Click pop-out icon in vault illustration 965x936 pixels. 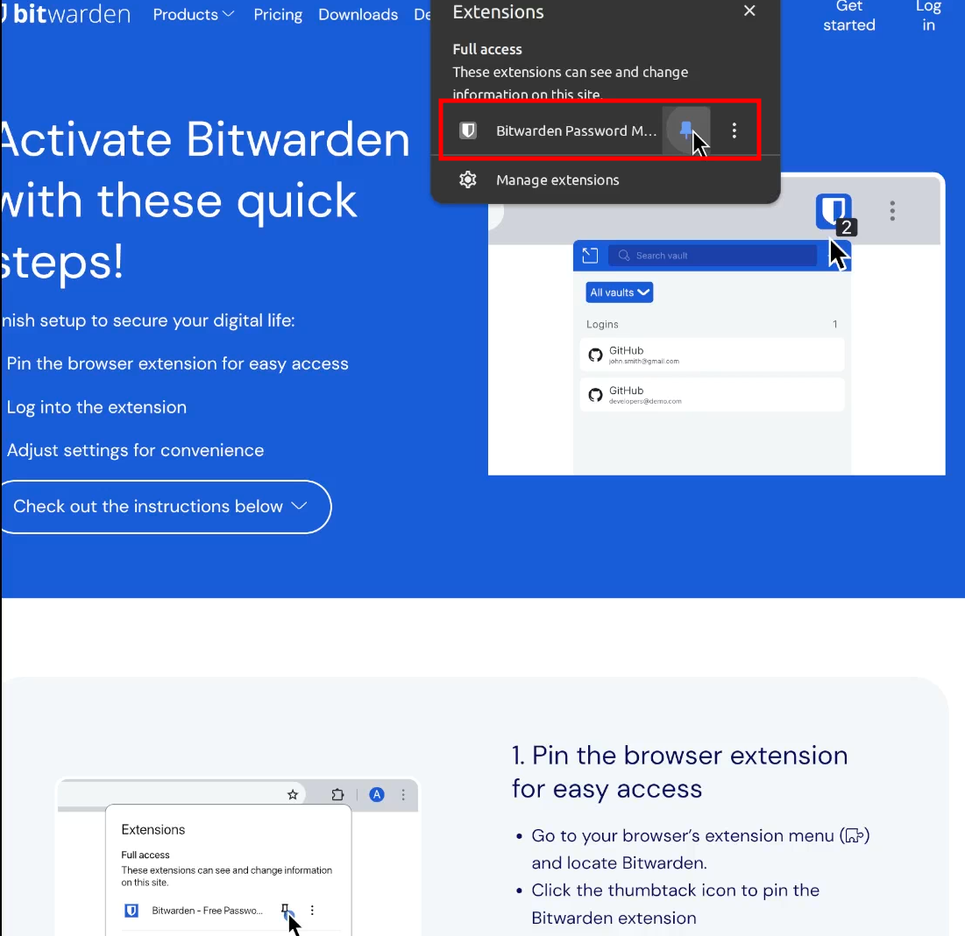click(x=590, y=255)
